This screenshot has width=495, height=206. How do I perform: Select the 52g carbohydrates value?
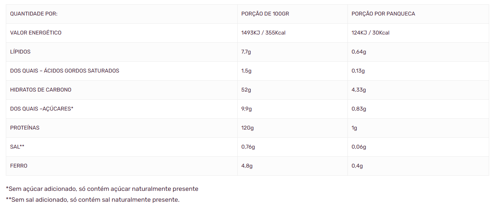(x=246, y=90)
